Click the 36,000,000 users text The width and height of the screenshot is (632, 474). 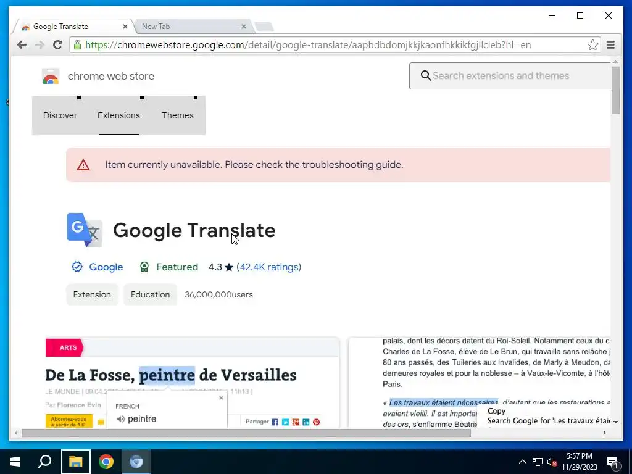219,294
